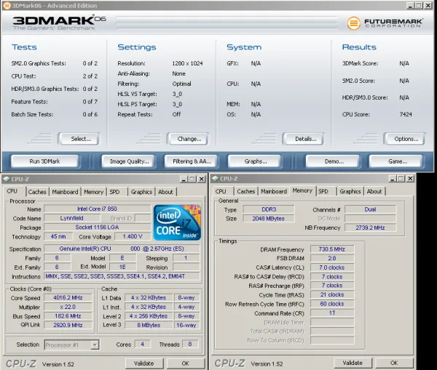The width and height of the screenshot is (437, 370).
Task: Open the System Details... button
Action: 303,139
